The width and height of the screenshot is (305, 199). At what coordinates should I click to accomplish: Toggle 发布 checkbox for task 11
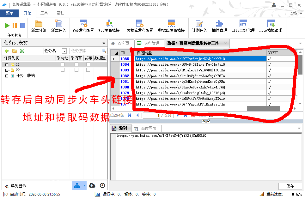[88, 64]
